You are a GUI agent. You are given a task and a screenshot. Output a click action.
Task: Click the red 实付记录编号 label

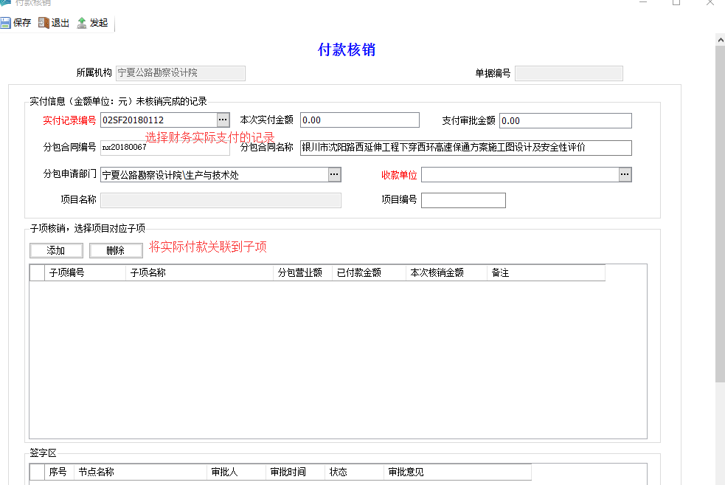69,120
